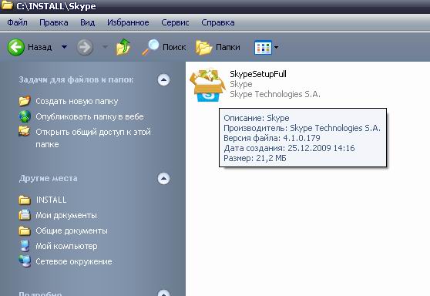This screenshot has width=430, height=296.
Task: Open the Правка menu
Action: point(54,22)
